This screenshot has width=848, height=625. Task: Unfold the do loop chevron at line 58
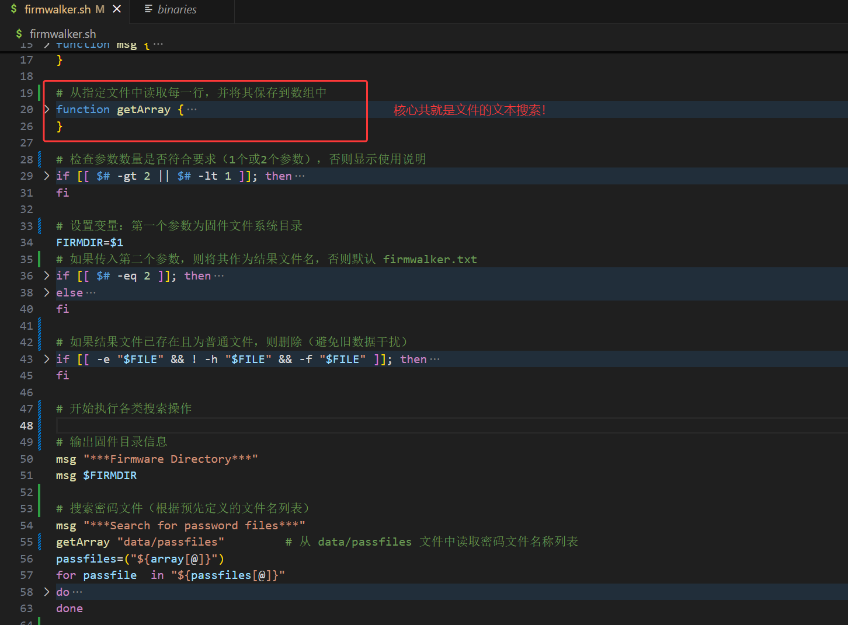(x=47, y=592)
